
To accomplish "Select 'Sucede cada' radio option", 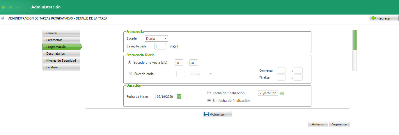I will (130, 74).
